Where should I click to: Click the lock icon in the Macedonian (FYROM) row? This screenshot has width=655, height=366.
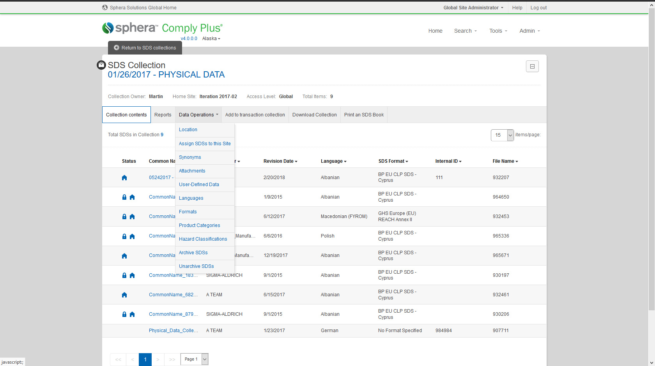124,216
